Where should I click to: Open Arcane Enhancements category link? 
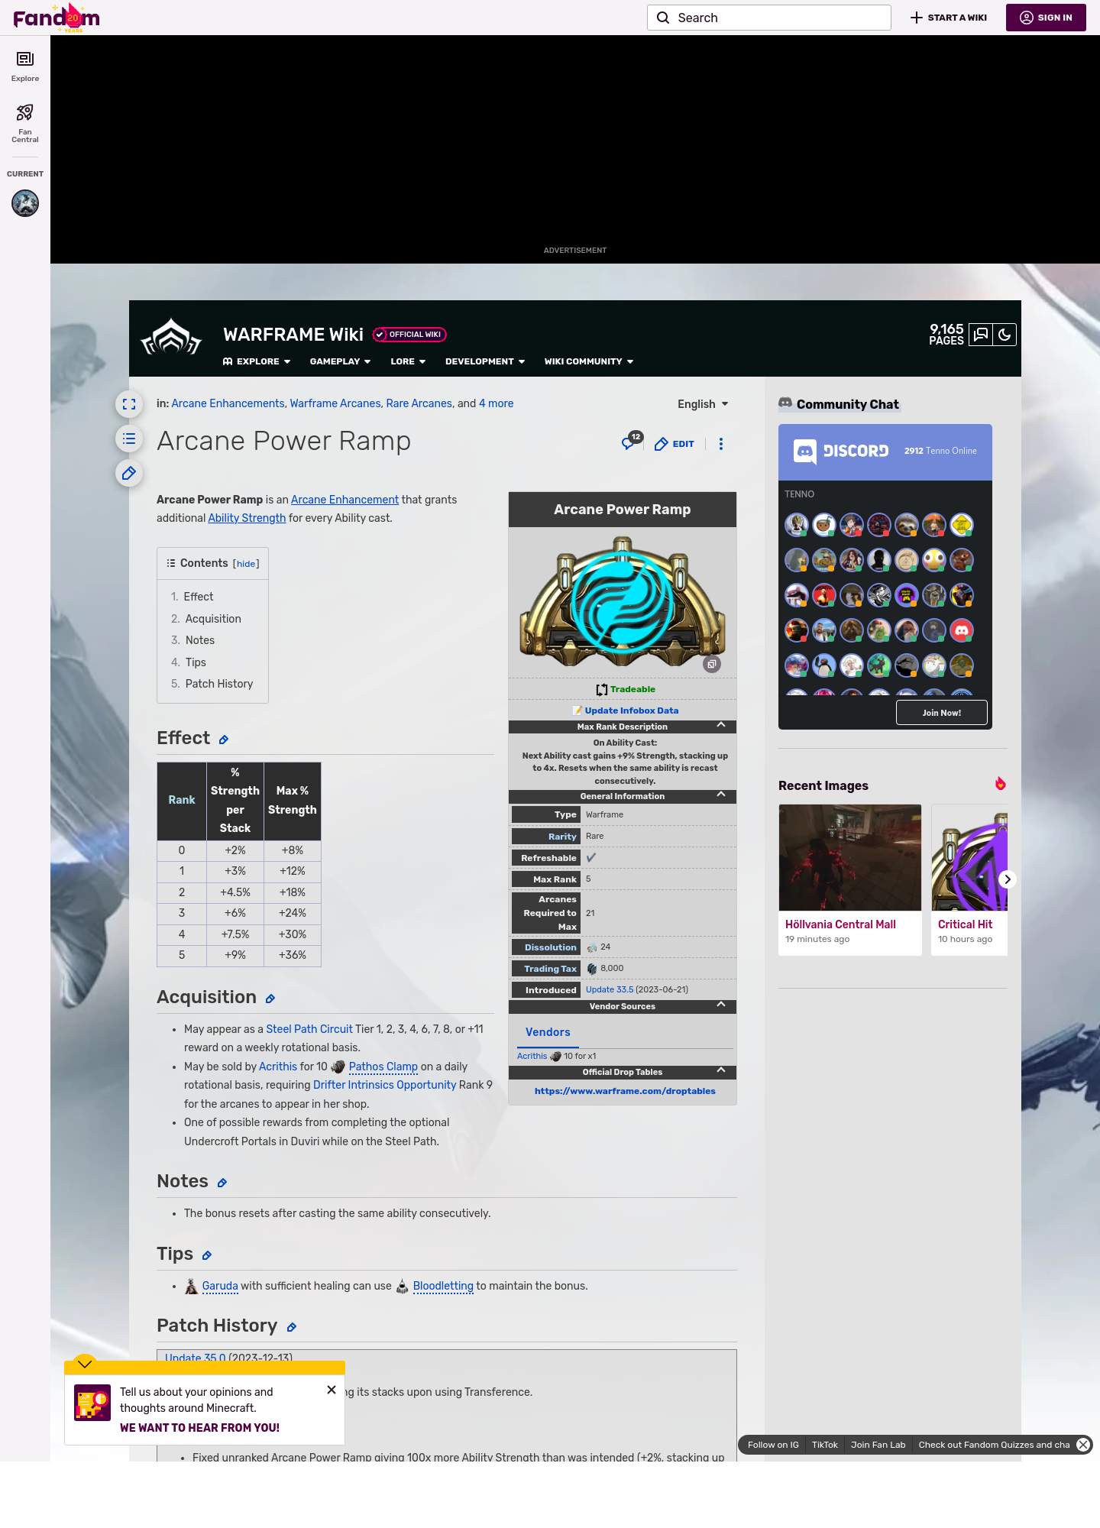[x=228, y=403]
